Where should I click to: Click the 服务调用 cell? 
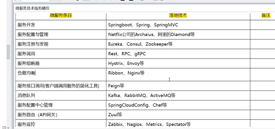pos(61,54)
